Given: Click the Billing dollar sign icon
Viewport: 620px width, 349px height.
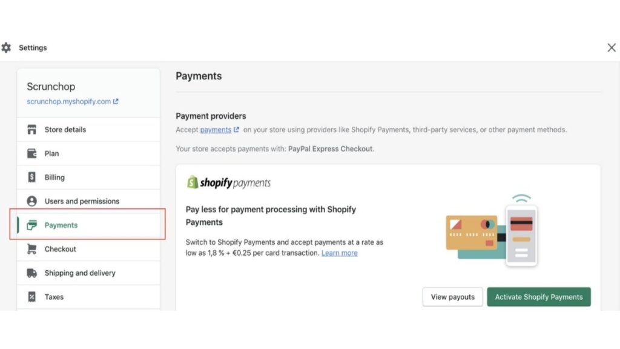Looking at the screenshot, I should click(31, 177).
